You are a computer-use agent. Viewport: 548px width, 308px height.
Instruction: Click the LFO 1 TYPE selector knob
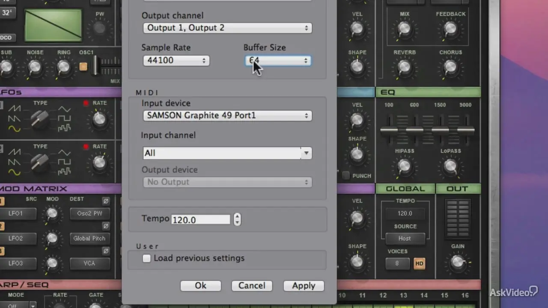(x=40, y=119)
